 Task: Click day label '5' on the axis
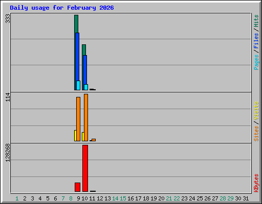48,198
